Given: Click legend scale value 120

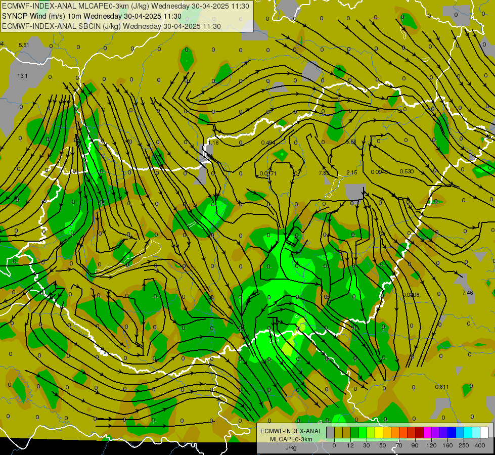Looking at the screenshot, I should (432, 445).
